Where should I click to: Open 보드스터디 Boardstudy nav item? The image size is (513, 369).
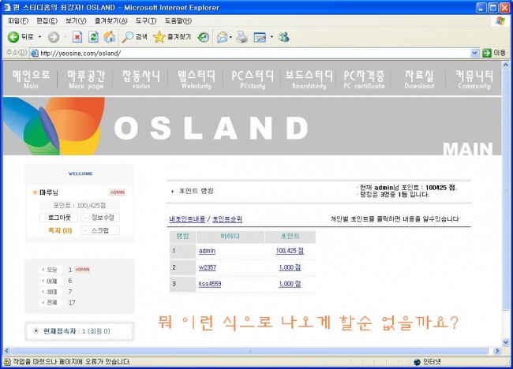[x=309, y=80]
